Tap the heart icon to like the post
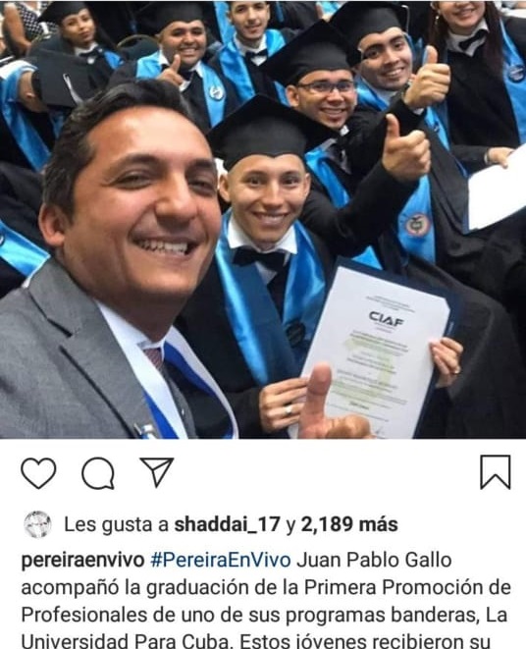Screen dimensions: 526x649 coord(38,473)
